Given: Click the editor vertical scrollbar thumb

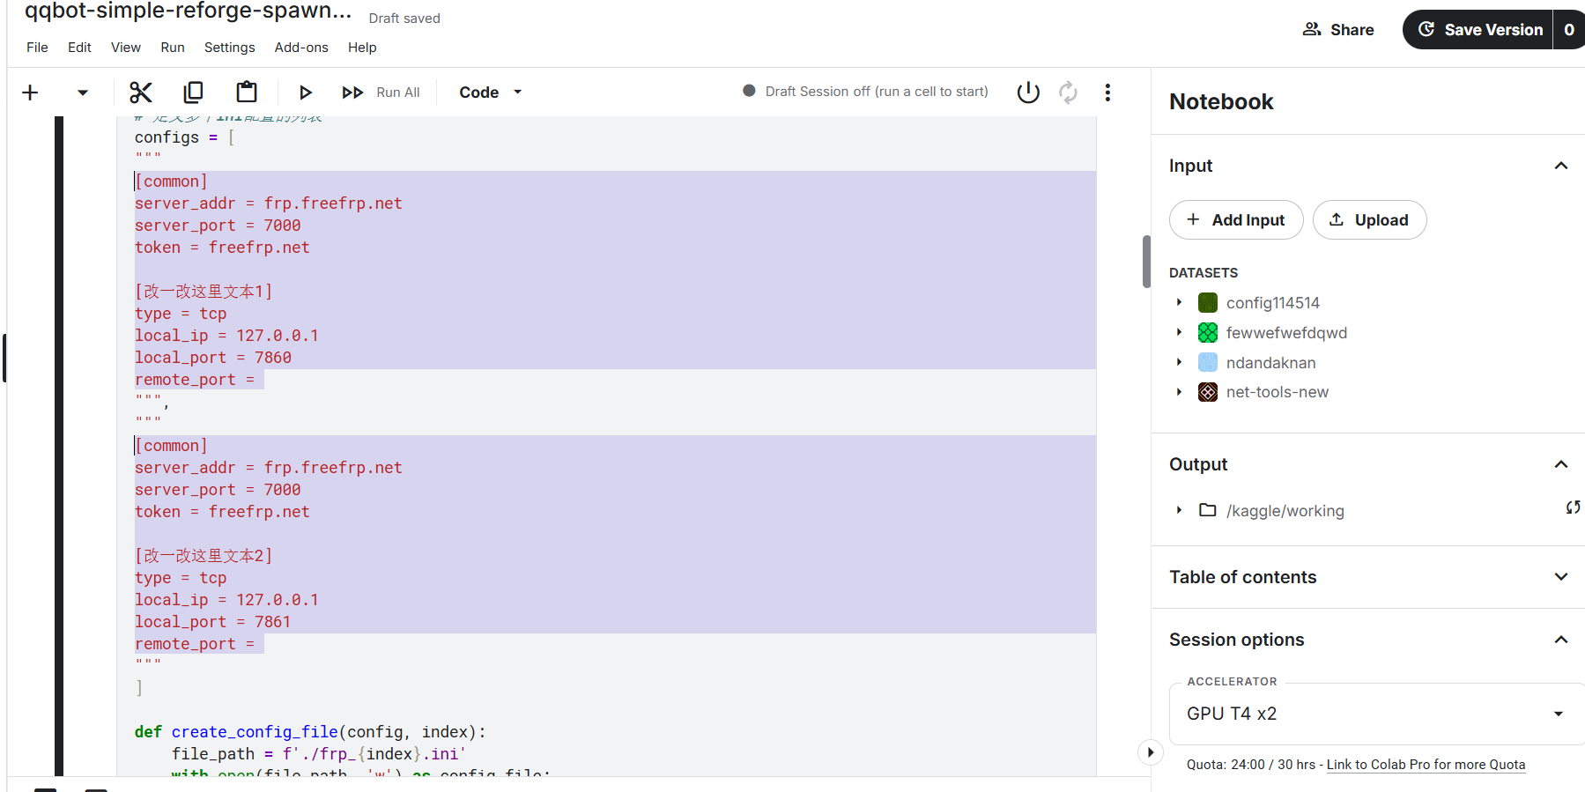Looking at the screenshot, I should (1146, 262).
